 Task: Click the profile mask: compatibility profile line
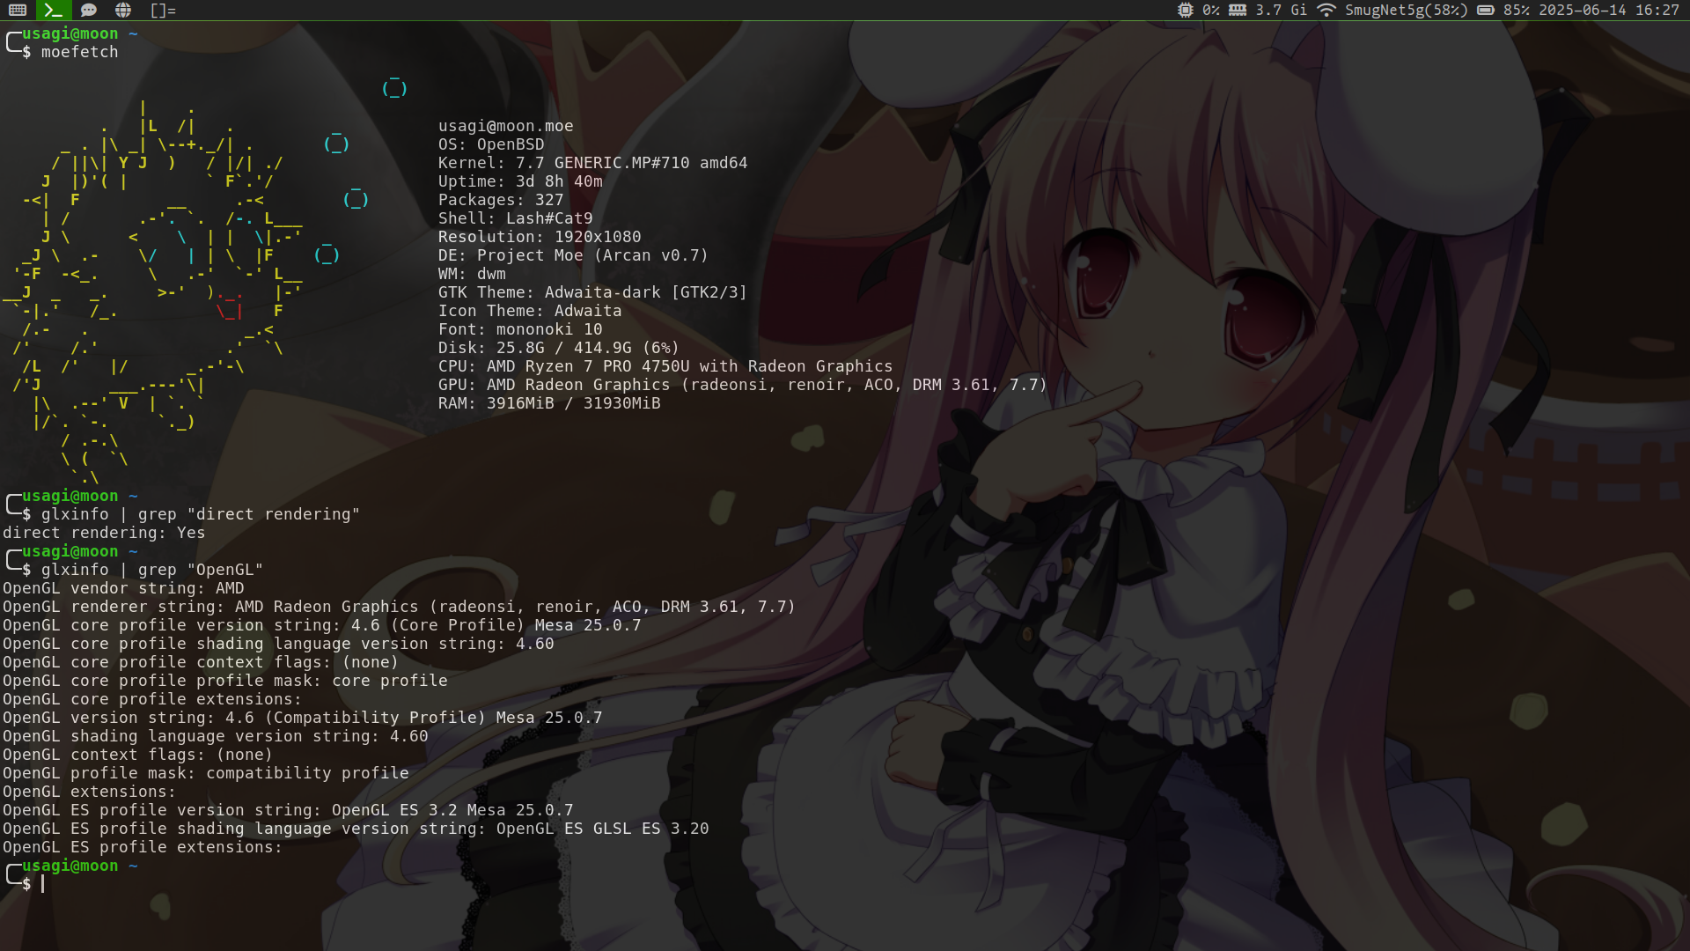click(205, 773)
